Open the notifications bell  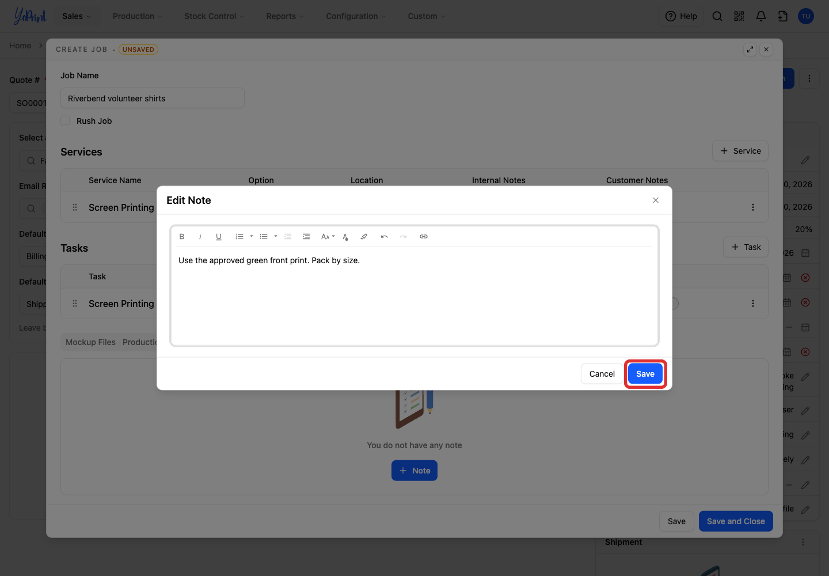point(761,16)
